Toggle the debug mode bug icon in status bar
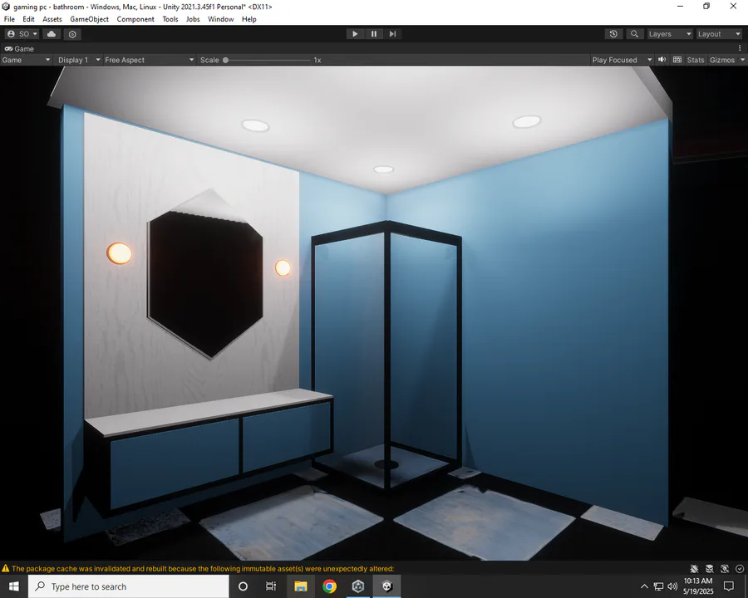This screenshot has height=598, width=748. [x=694, y=568]
